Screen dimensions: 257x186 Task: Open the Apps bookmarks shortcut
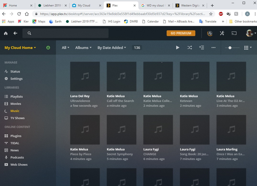(x=8, y=21)
